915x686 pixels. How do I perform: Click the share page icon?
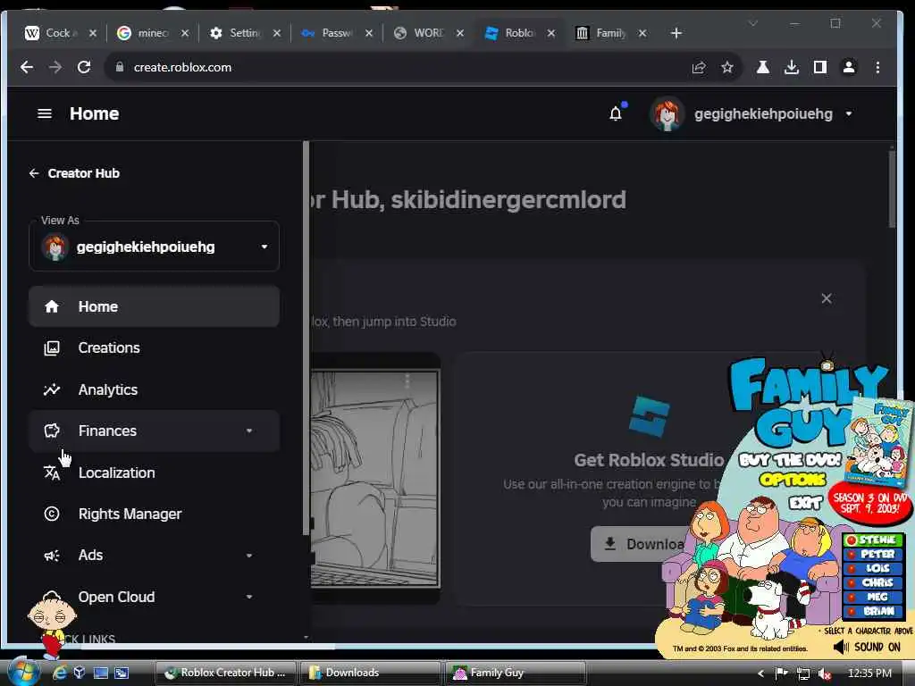click(x=699, y=68)
